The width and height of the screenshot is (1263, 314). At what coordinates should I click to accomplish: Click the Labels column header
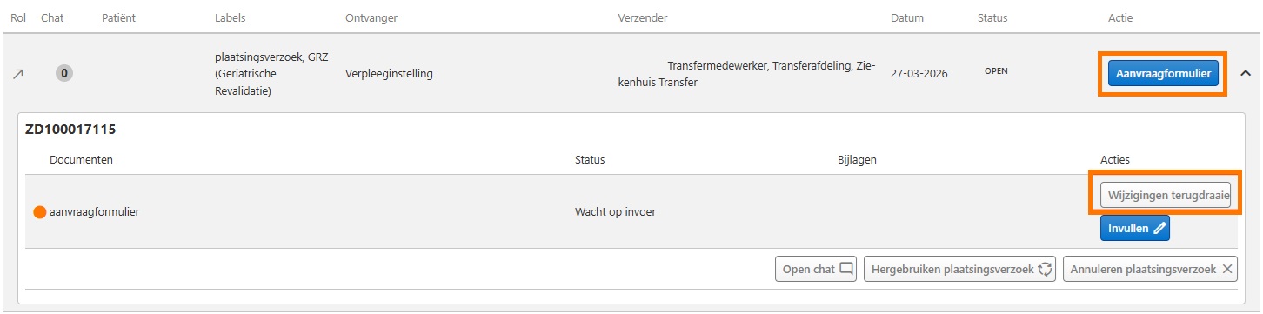tap(231, 17)
